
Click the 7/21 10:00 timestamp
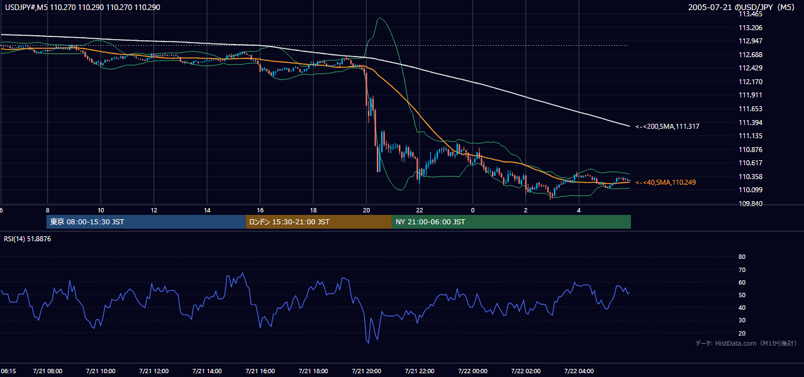[101, 371]
